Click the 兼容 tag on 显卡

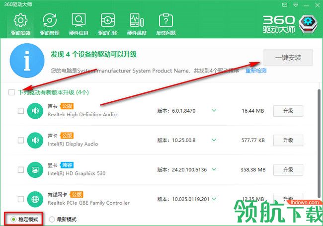pos(67,165)
